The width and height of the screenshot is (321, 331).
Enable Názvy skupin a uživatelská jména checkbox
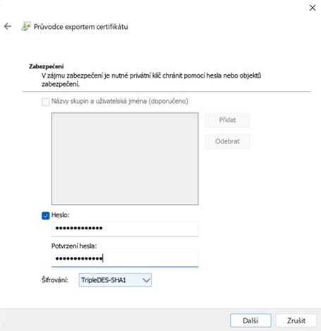[x=45, y=102]
